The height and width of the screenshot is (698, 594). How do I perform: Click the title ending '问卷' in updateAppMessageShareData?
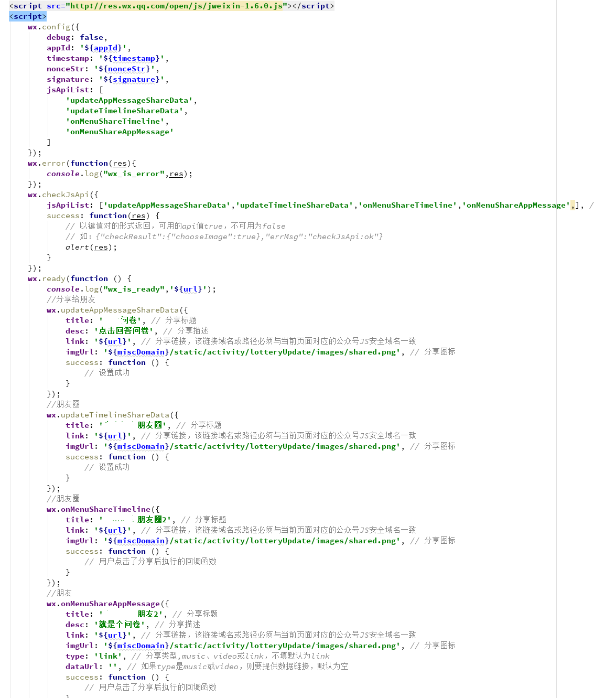pyautogui.click(x=120, y=320)
